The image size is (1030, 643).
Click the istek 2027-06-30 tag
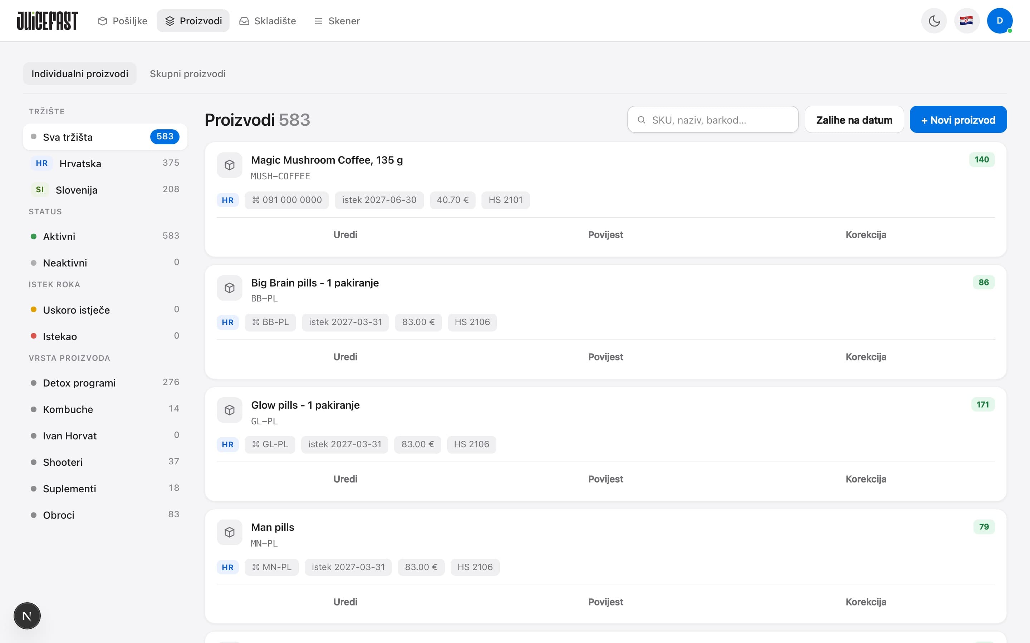(x=379, y=200)
